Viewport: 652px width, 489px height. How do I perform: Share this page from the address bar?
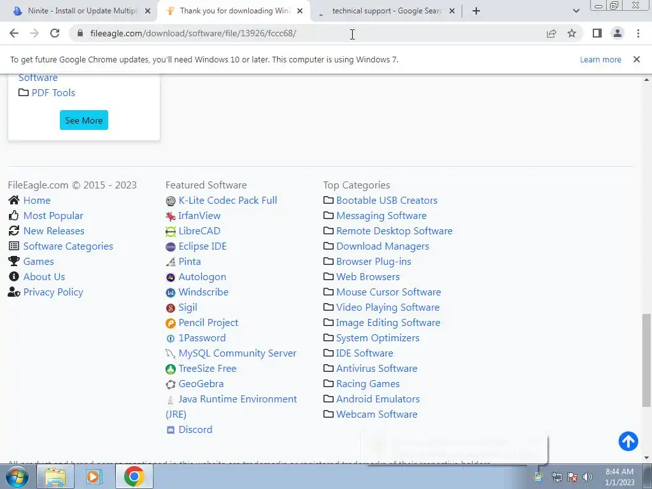(x=551, y=33)
